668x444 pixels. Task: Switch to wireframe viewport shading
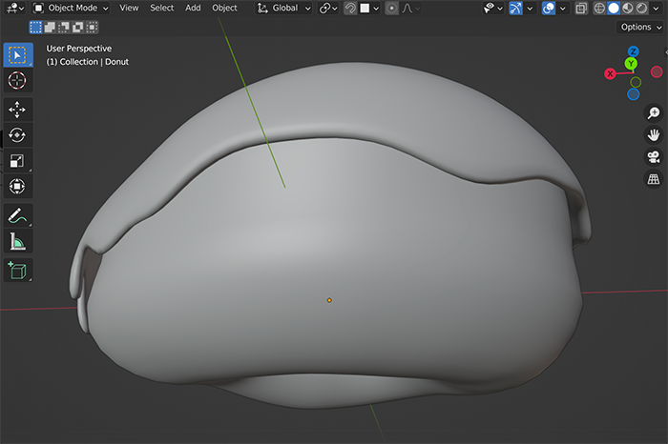pyautogui.click(x=599, y=9)
